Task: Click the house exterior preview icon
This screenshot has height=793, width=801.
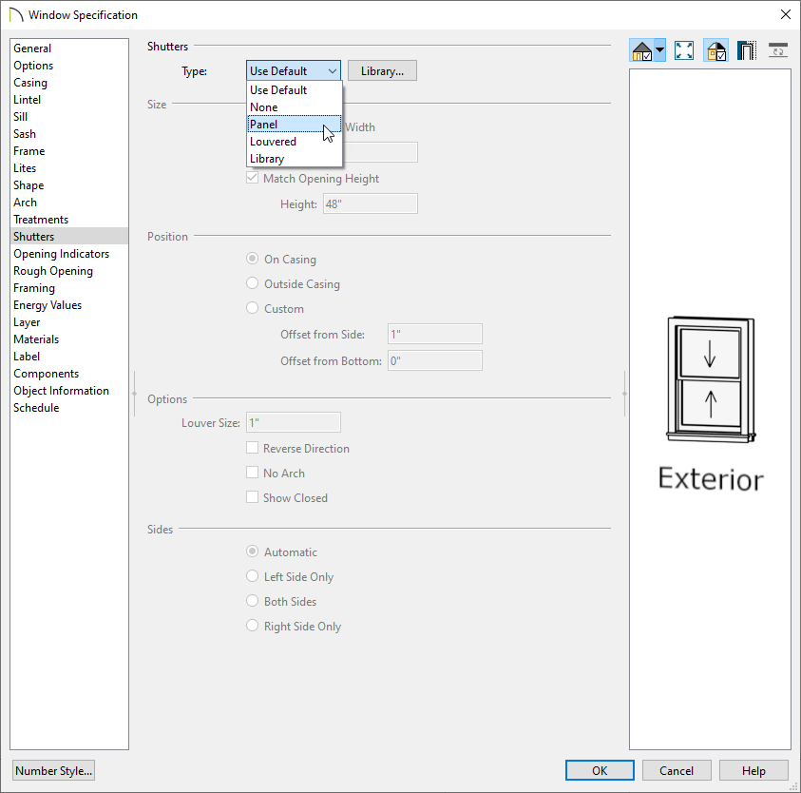Action: 640,50
